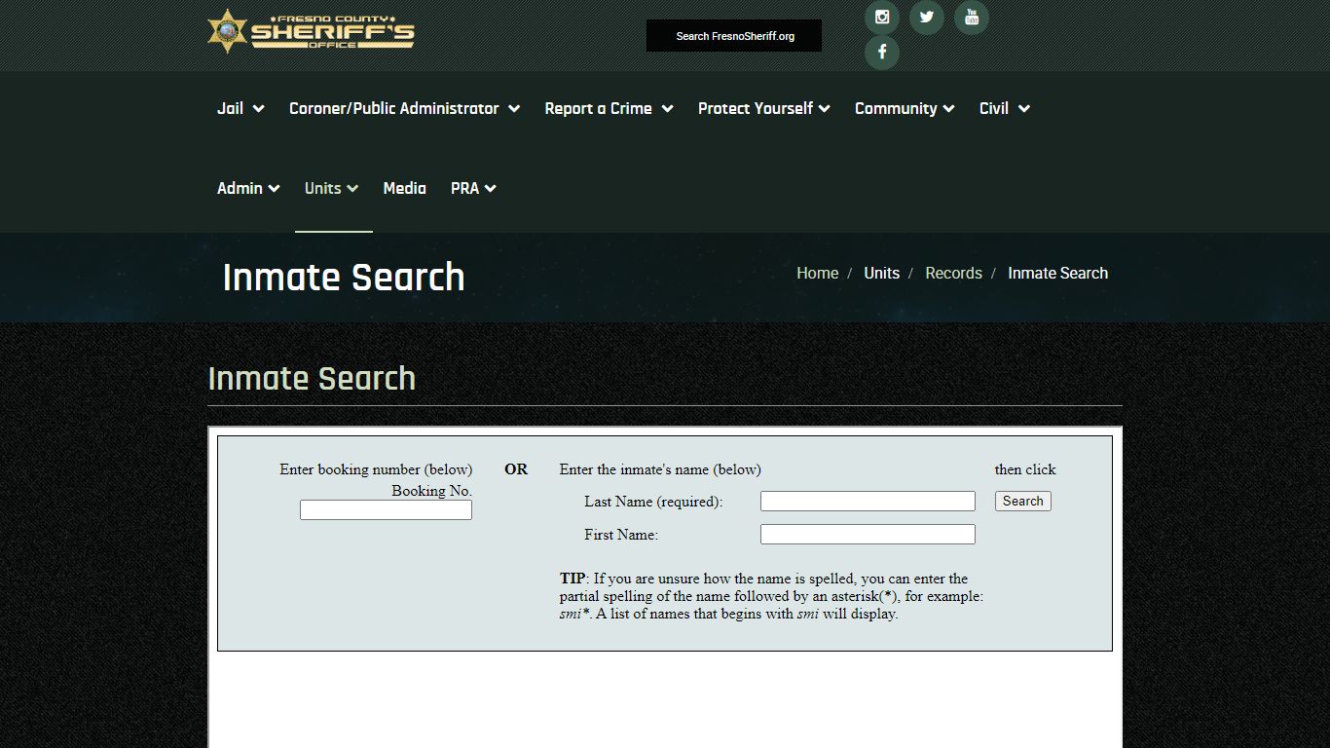The height and width of the screenshot is (748, 1330).
Task: Click the Search button for inmates
Action: (1022, 502)
